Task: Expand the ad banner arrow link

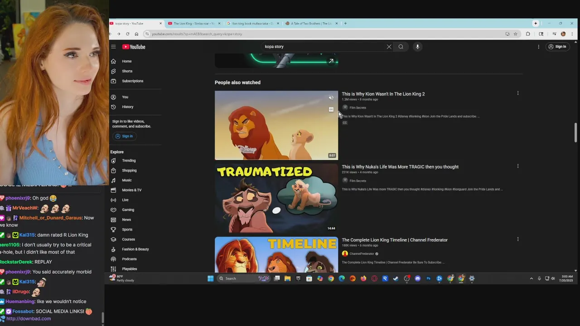Action: click(331, 61)
